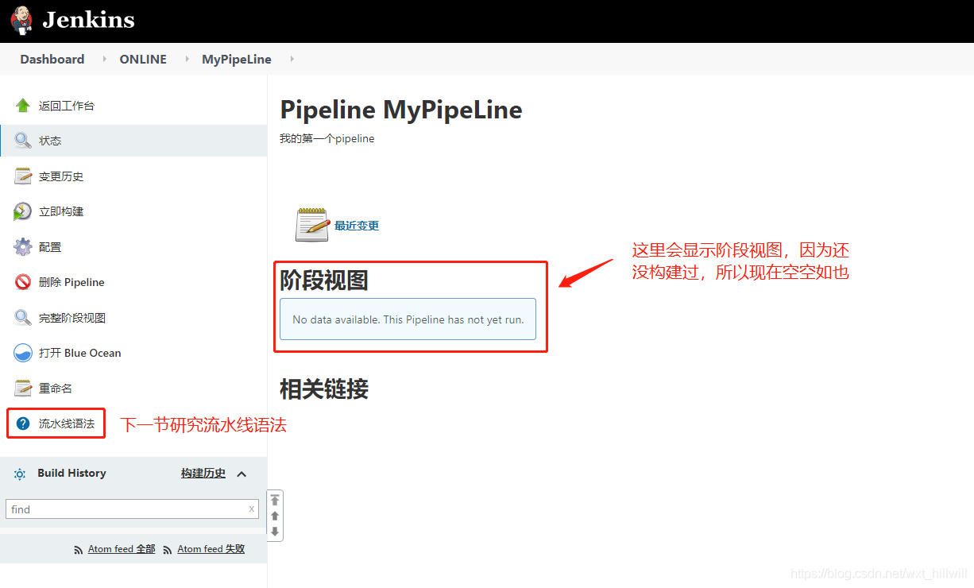Viewport: 974px width, 588px height.
Task: Open the 最近变更 link
Action: (x=357, y=226)
